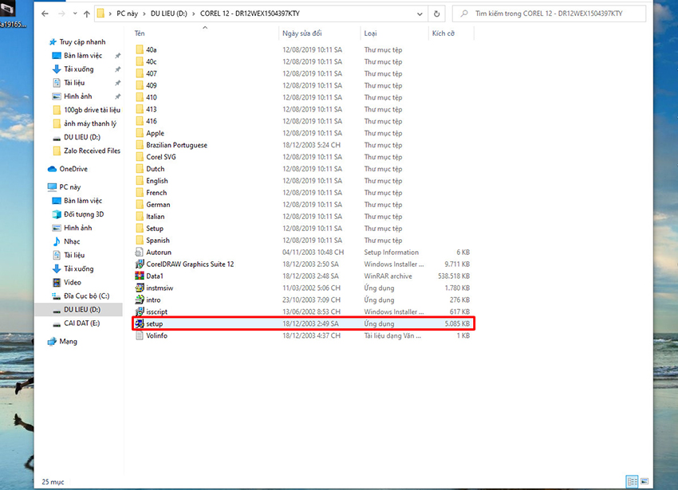Open recent locations dropdown arrow

75,14
